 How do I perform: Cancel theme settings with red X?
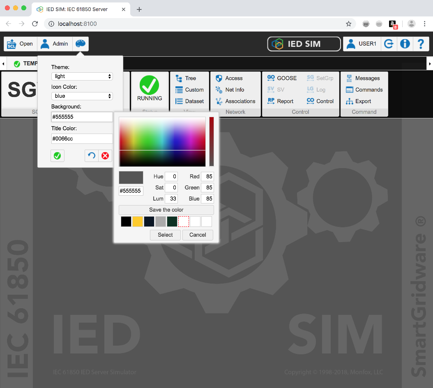[105, 156]
